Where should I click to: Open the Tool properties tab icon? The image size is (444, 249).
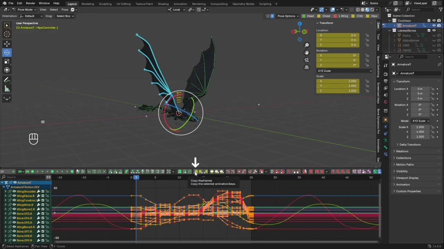[385, 65]
